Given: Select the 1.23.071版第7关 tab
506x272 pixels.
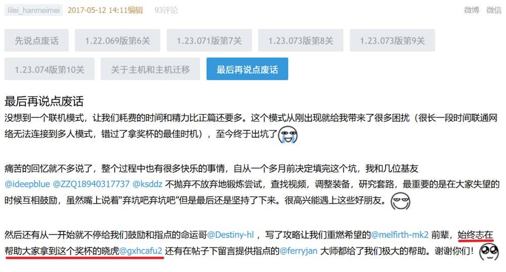Looking at the screenshot, I should 209,40.
